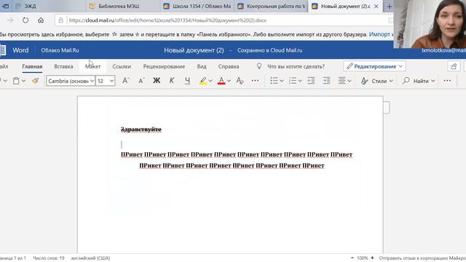Select Cambria font name box

pos(71,81)
